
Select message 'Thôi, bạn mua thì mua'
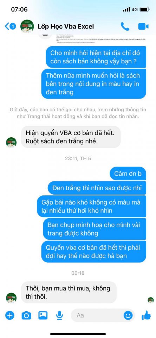pyautogui.click(x=69, y=292)
